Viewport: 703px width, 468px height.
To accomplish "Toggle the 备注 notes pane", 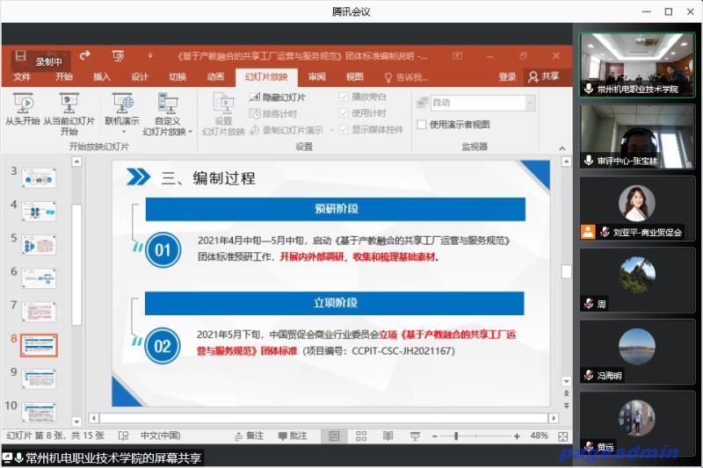I will (250, 436).
